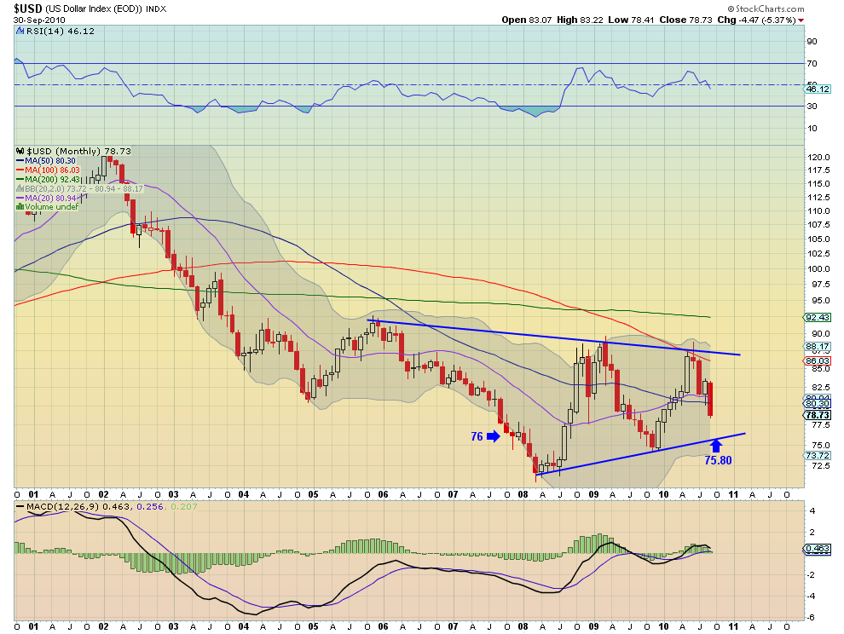Click the candlestick icon beside $USD (Monthly)
Viewport: 844px width, 634px height.
(20, 151)
